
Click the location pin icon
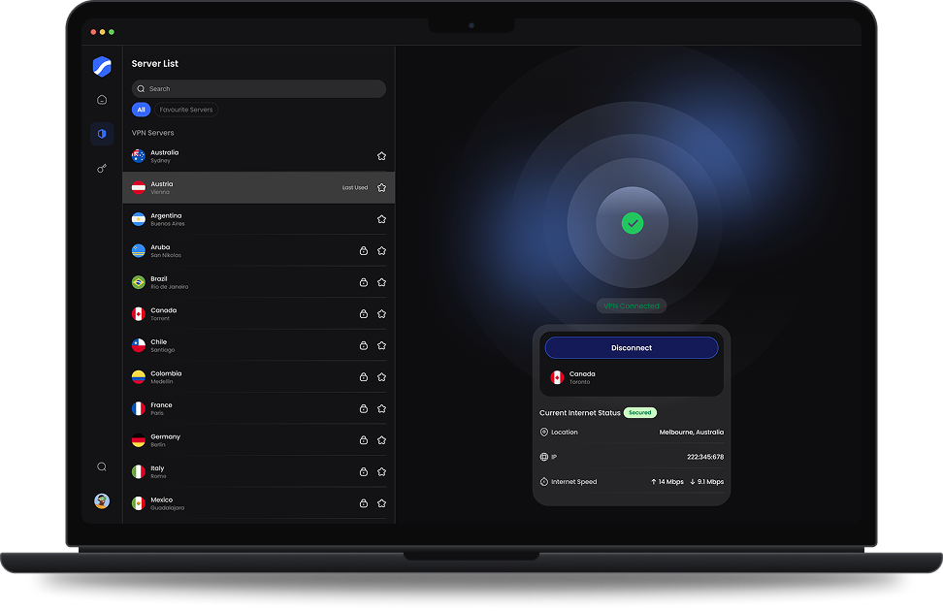click(543, 433)
